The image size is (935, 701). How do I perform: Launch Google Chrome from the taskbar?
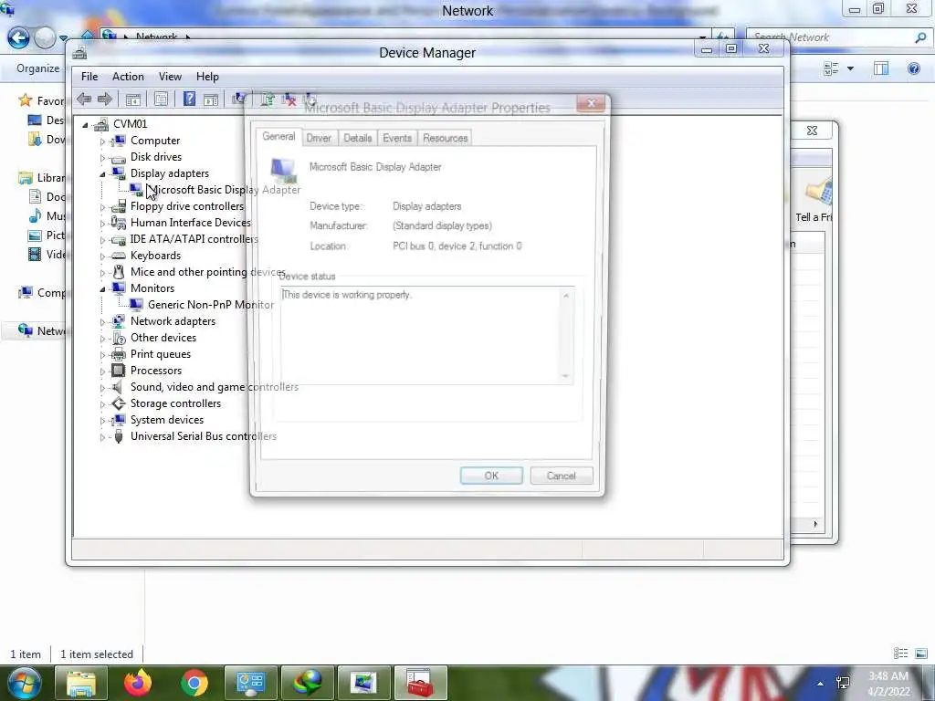(194, 683)
